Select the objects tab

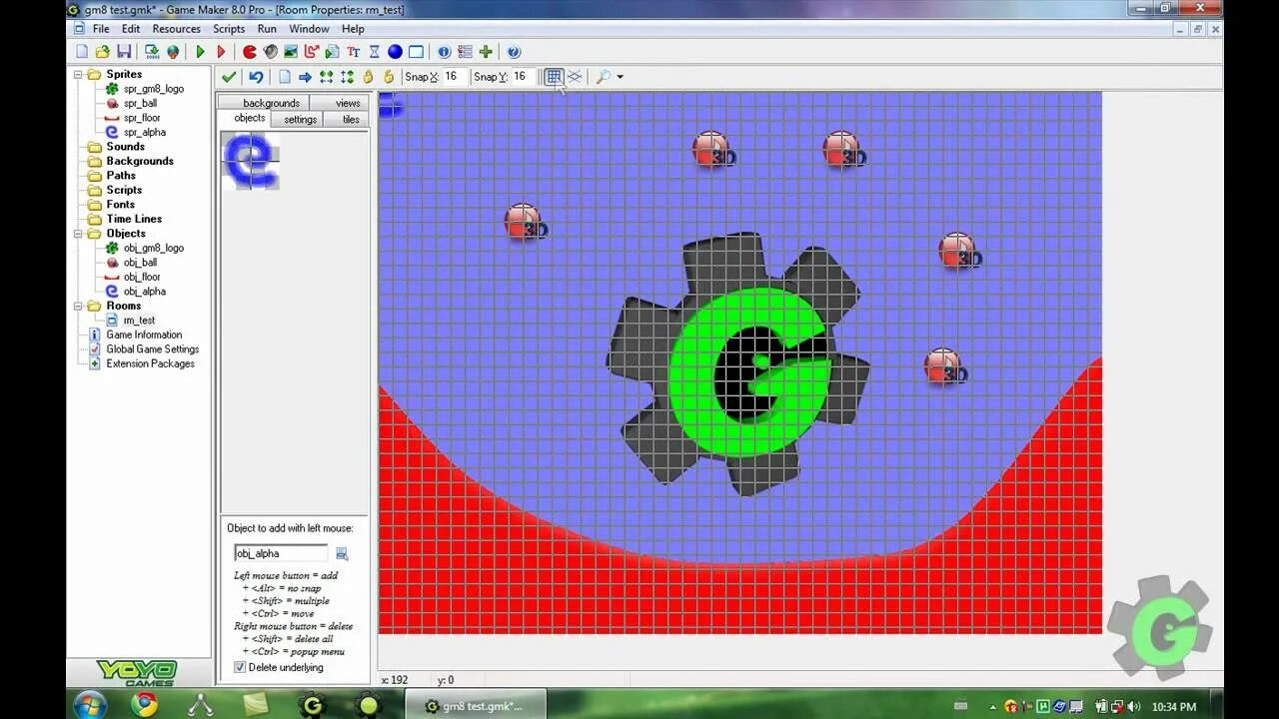[x=250, y=118]
